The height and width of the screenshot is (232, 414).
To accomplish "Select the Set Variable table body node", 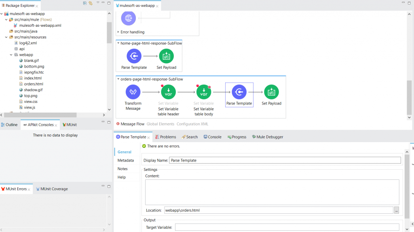I will point(203,92).
